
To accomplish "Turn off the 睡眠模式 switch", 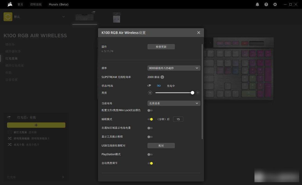I will pos(150,119).
